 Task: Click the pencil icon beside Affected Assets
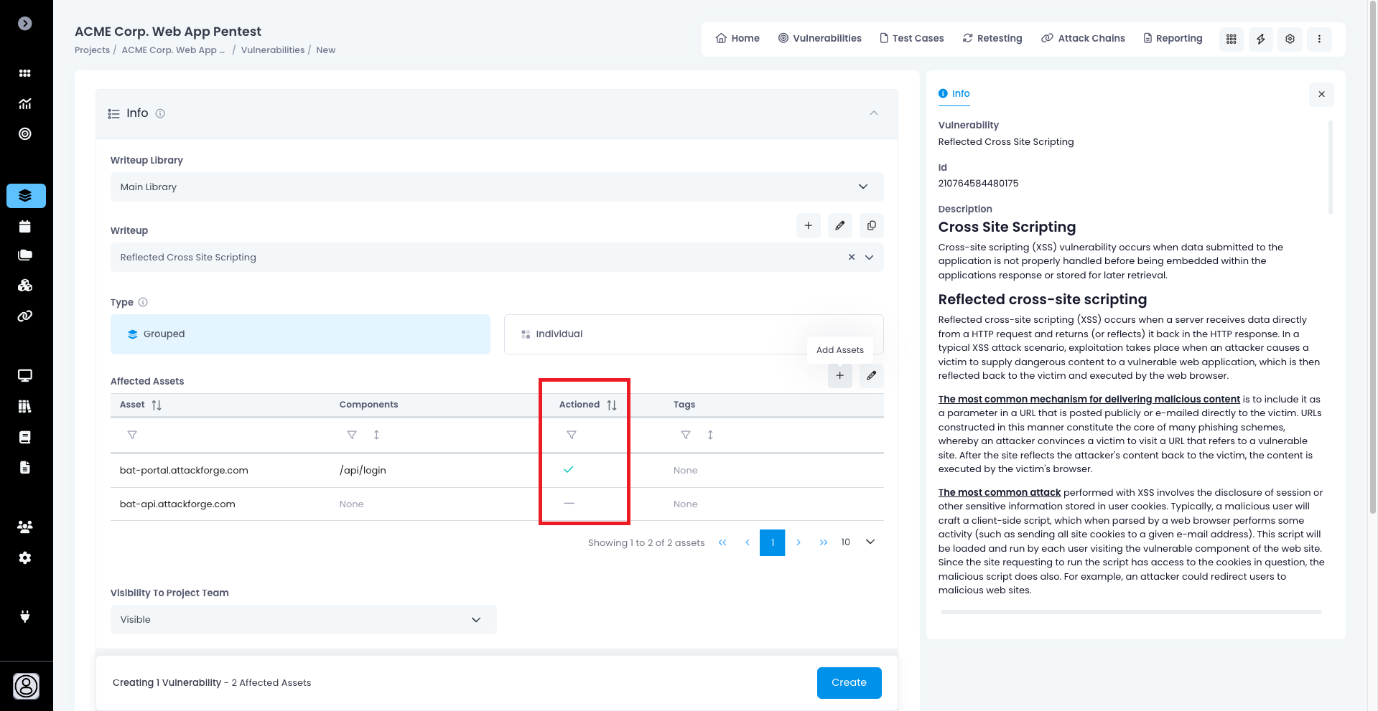pyautogui.click(x=871, y=375)
